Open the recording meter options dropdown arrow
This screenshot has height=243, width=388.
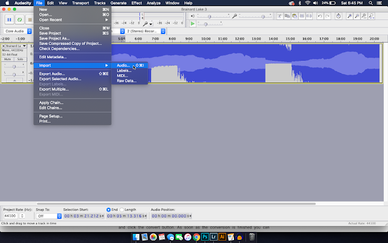tap(151, 24)
